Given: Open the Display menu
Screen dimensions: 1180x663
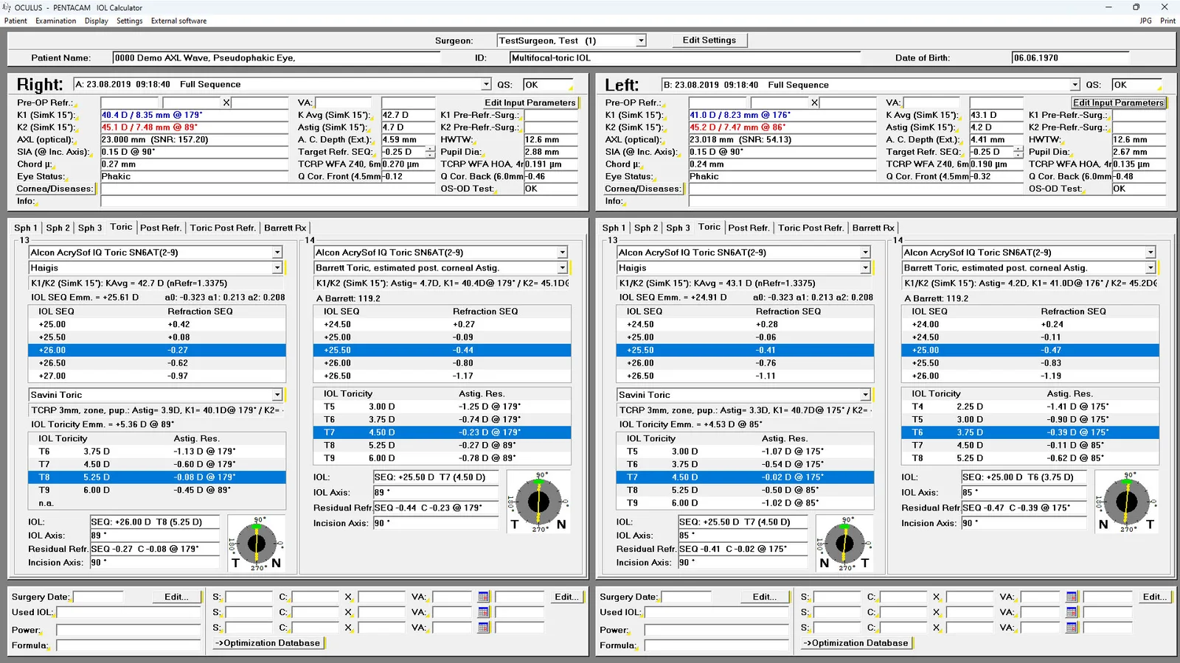Looking at the screenshot, I should 97,21.
